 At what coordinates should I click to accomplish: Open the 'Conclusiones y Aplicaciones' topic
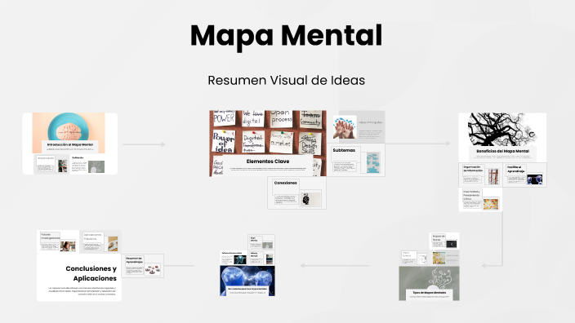coord(79,277)
